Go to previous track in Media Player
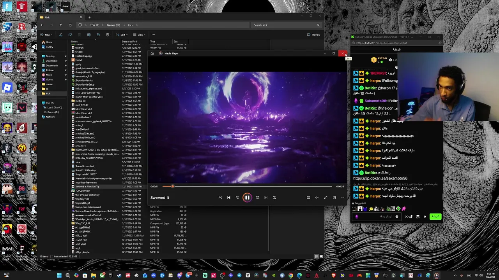 pos(229,198)
